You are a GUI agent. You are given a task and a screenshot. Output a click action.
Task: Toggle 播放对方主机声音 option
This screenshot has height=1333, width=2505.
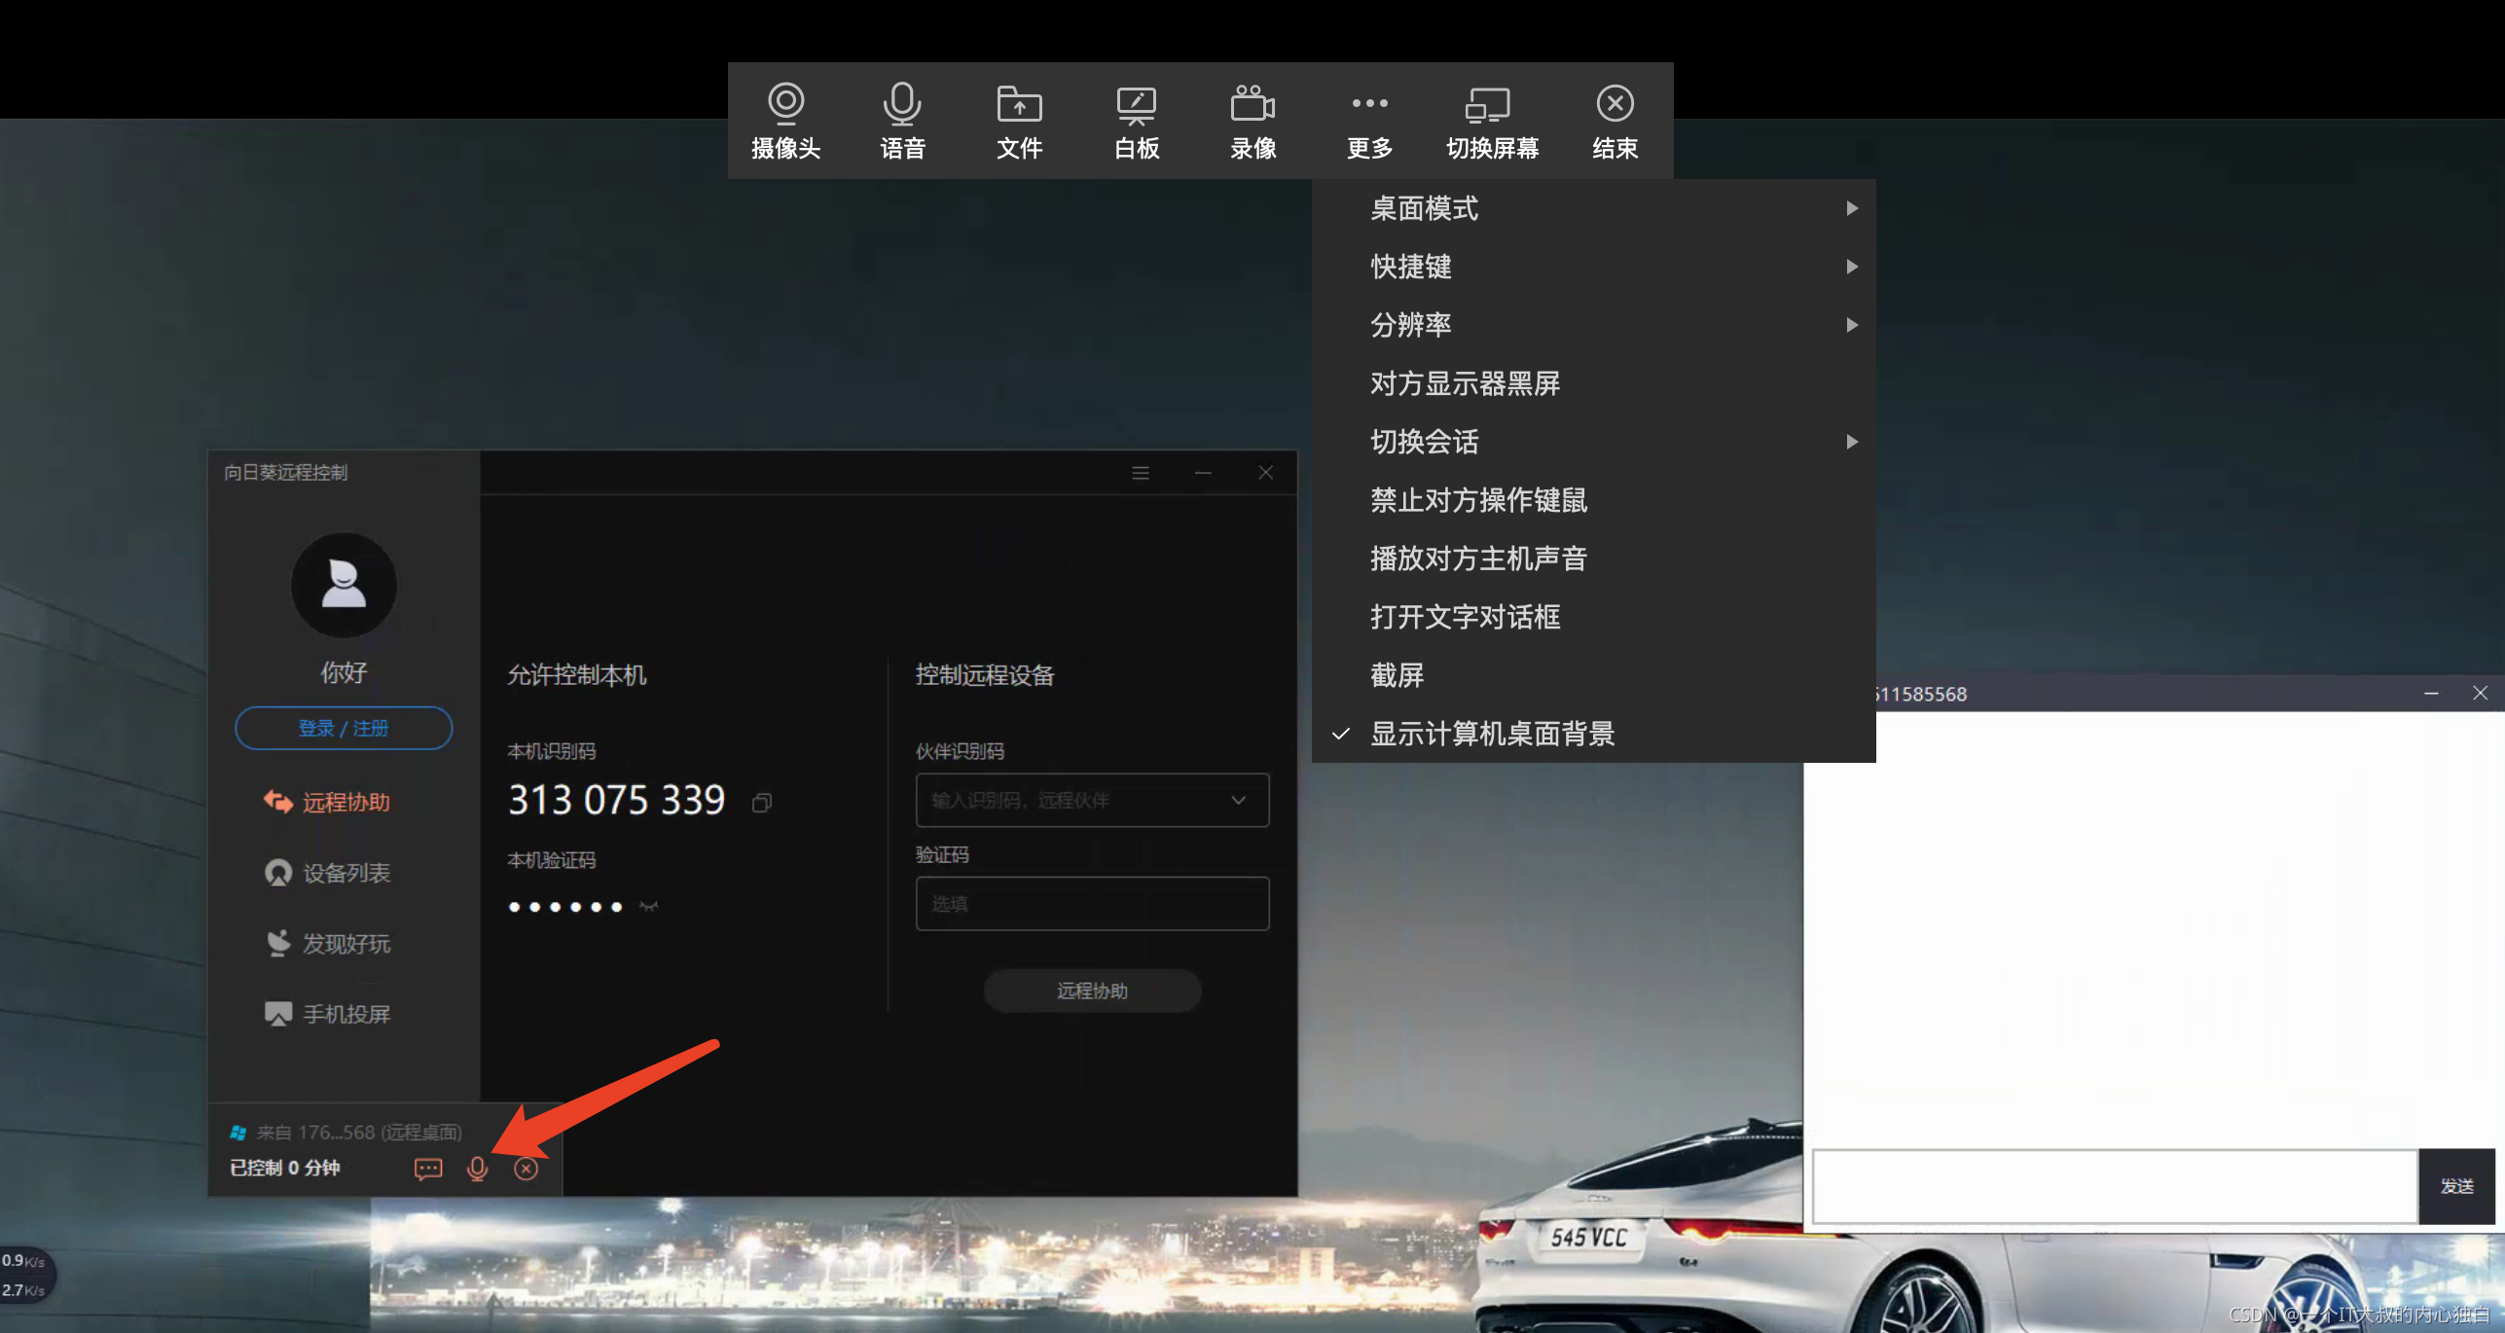tap(1477, 558)
